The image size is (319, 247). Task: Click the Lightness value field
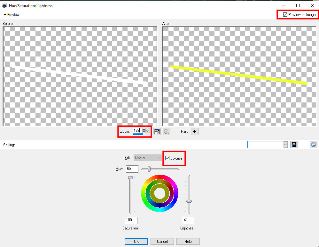[x=188, y=220]
